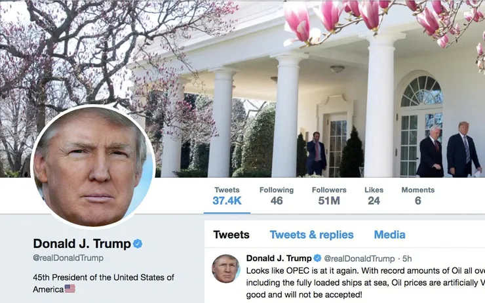Click the Donald J. Trump profile name
This screenshot has width=485, height=303.
click(x=82, y=244)
